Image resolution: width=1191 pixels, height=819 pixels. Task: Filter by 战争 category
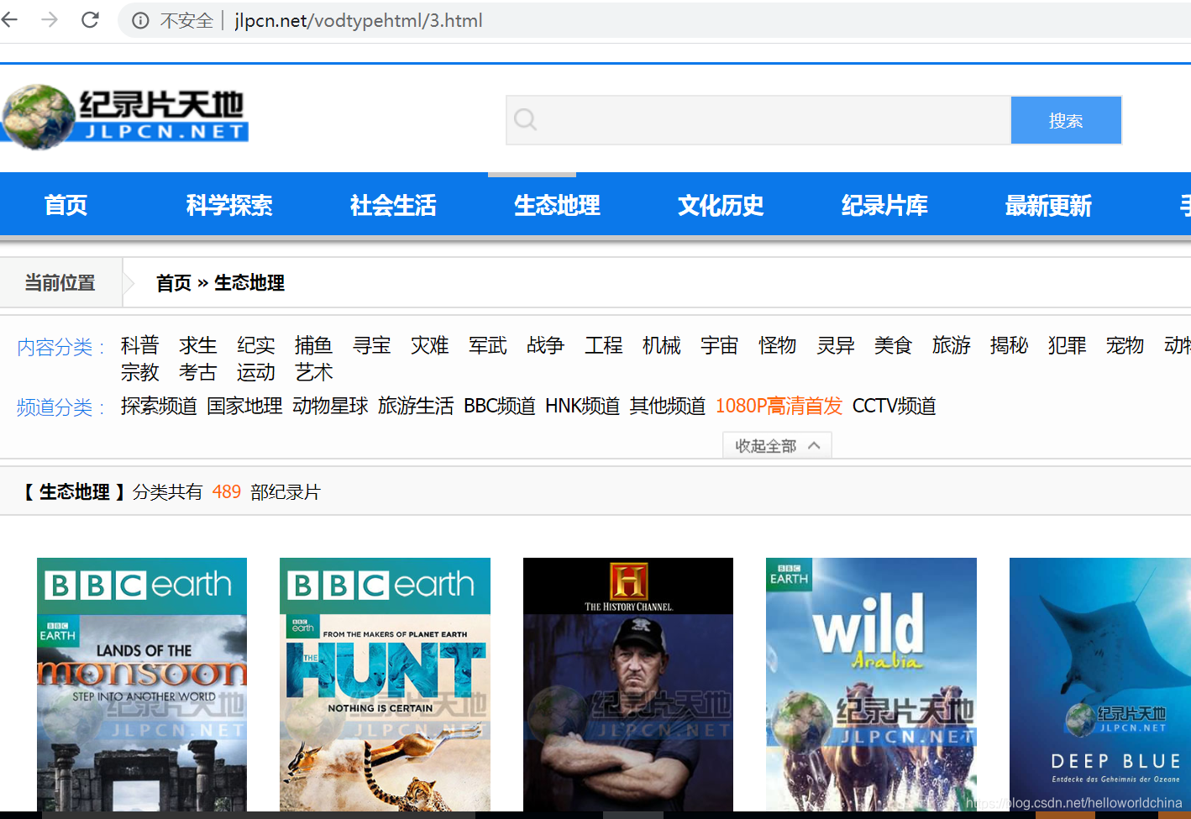pos(545,345)
